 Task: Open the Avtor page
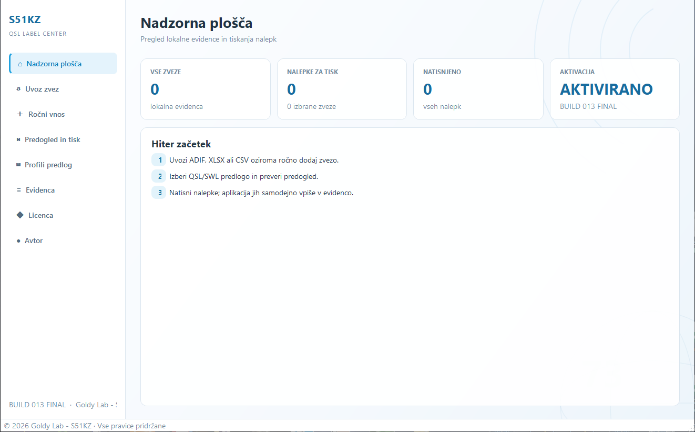pyautogui.click(x=63, y=240)
